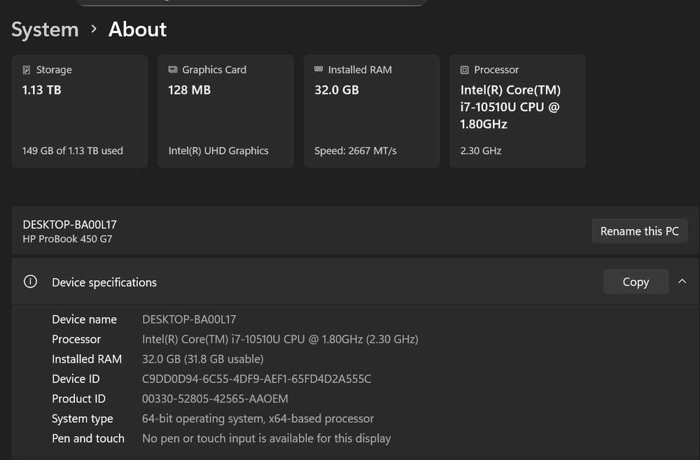Image resolution: width=700 pixels, height=460 pixels.
Task: Select the 128 MB graphics value
Action: (x=189, y=90)
